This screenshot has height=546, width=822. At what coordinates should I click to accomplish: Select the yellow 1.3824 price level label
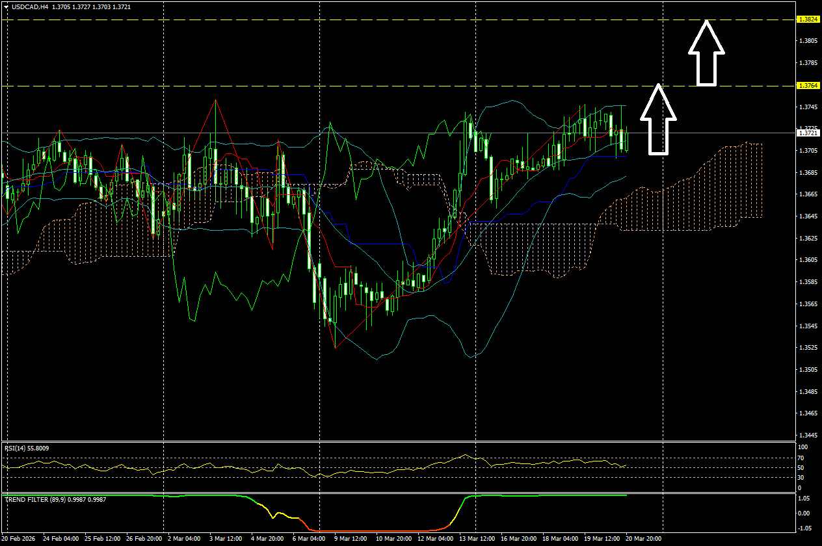[807, 19]
